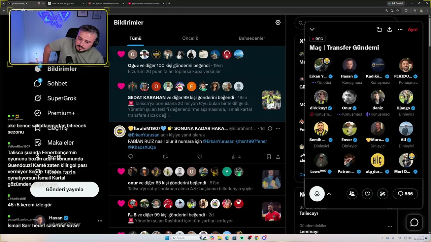This screenshot has height=242, width=431.
Task: Open account menu dots next to Hasan
Action: tap(100, 221)
